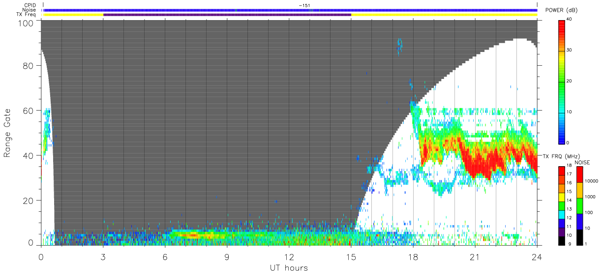Click the 'CPID' label at top left
Viewport: 604px width, 278px height.
click(30, 5)
